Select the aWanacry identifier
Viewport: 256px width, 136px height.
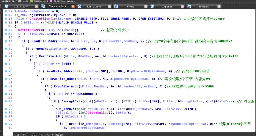[78, 49]
